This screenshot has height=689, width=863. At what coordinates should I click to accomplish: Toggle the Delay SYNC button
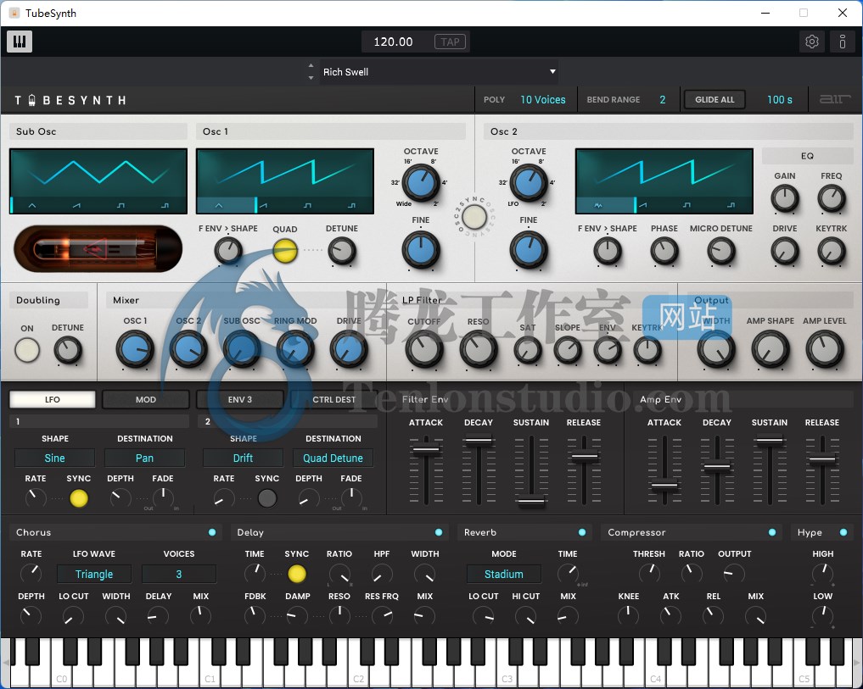[297, 574]
